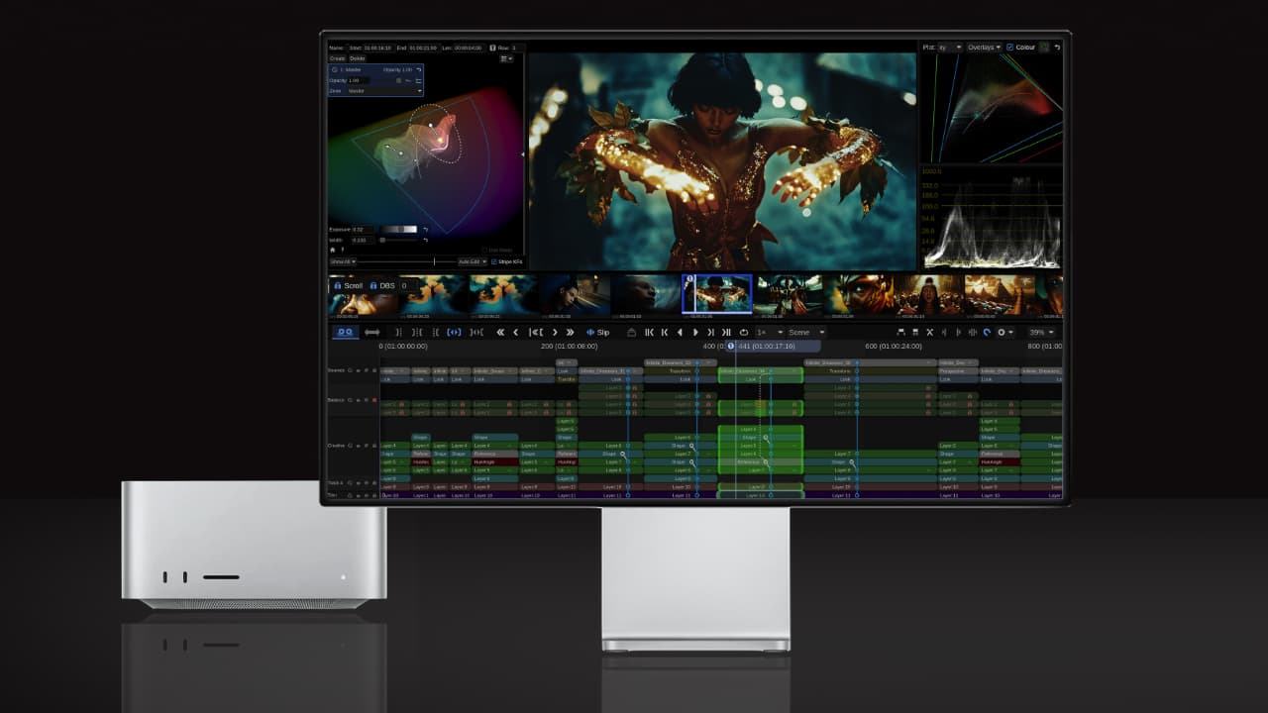Select the highlighted clip thumbnail in the filmstrip
Screen dimensions: 1268x713
(718, 293)
